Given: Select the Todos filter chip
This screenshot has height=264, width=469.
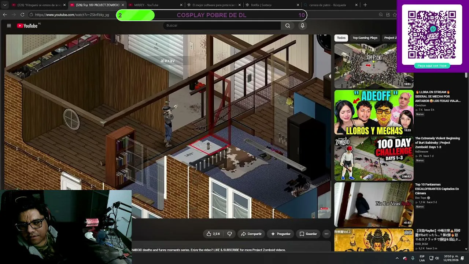Looking at the screenshot, I should click(341, 38).
